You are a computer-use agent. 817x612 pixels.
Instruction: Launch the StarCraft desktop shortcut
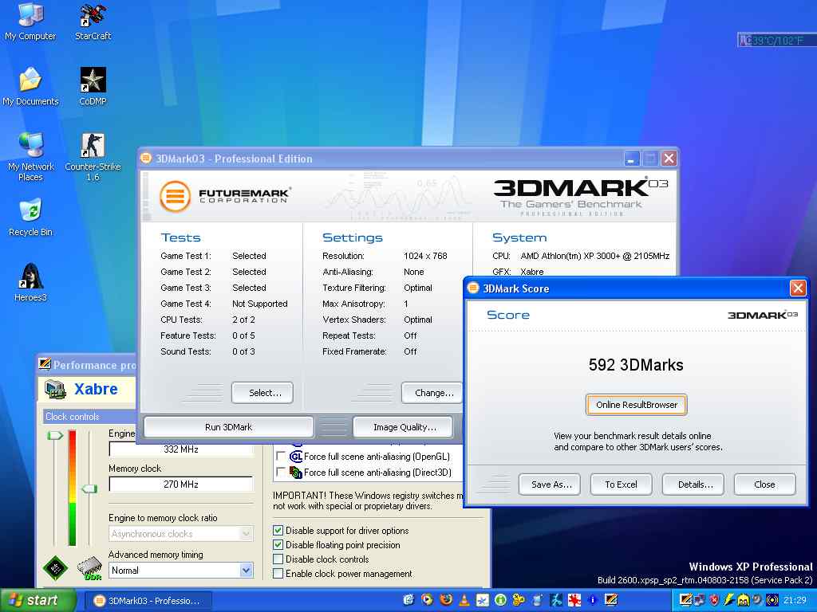click(93, 21)
